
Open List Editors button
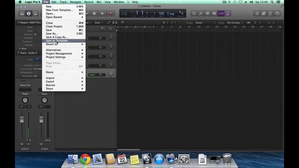coord(257,14)
